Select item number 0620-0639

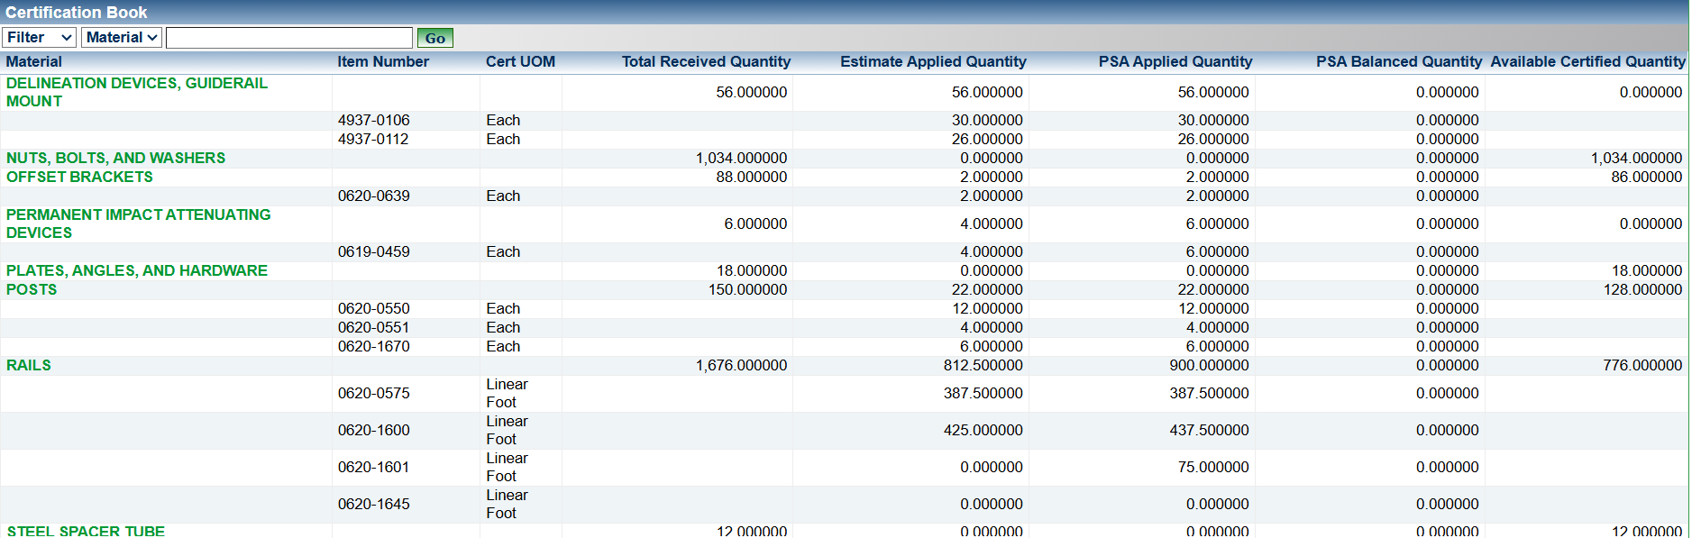tap(373, 196)
